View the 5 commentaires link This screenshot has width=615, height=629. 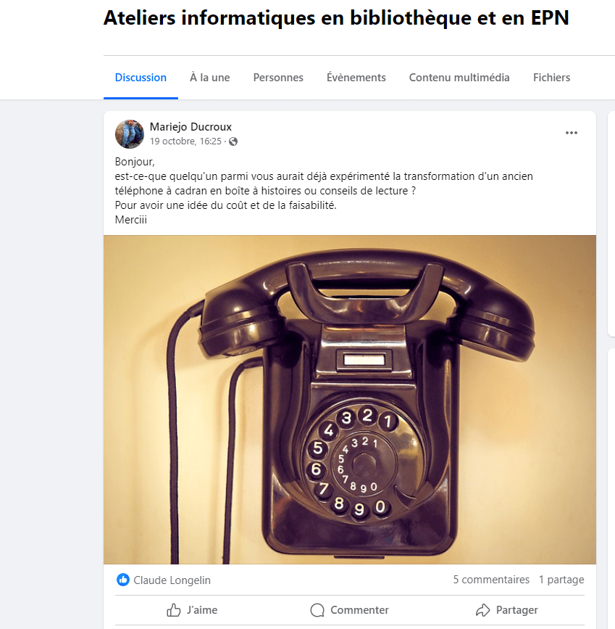pyautogui.click(x=491, y=580)
